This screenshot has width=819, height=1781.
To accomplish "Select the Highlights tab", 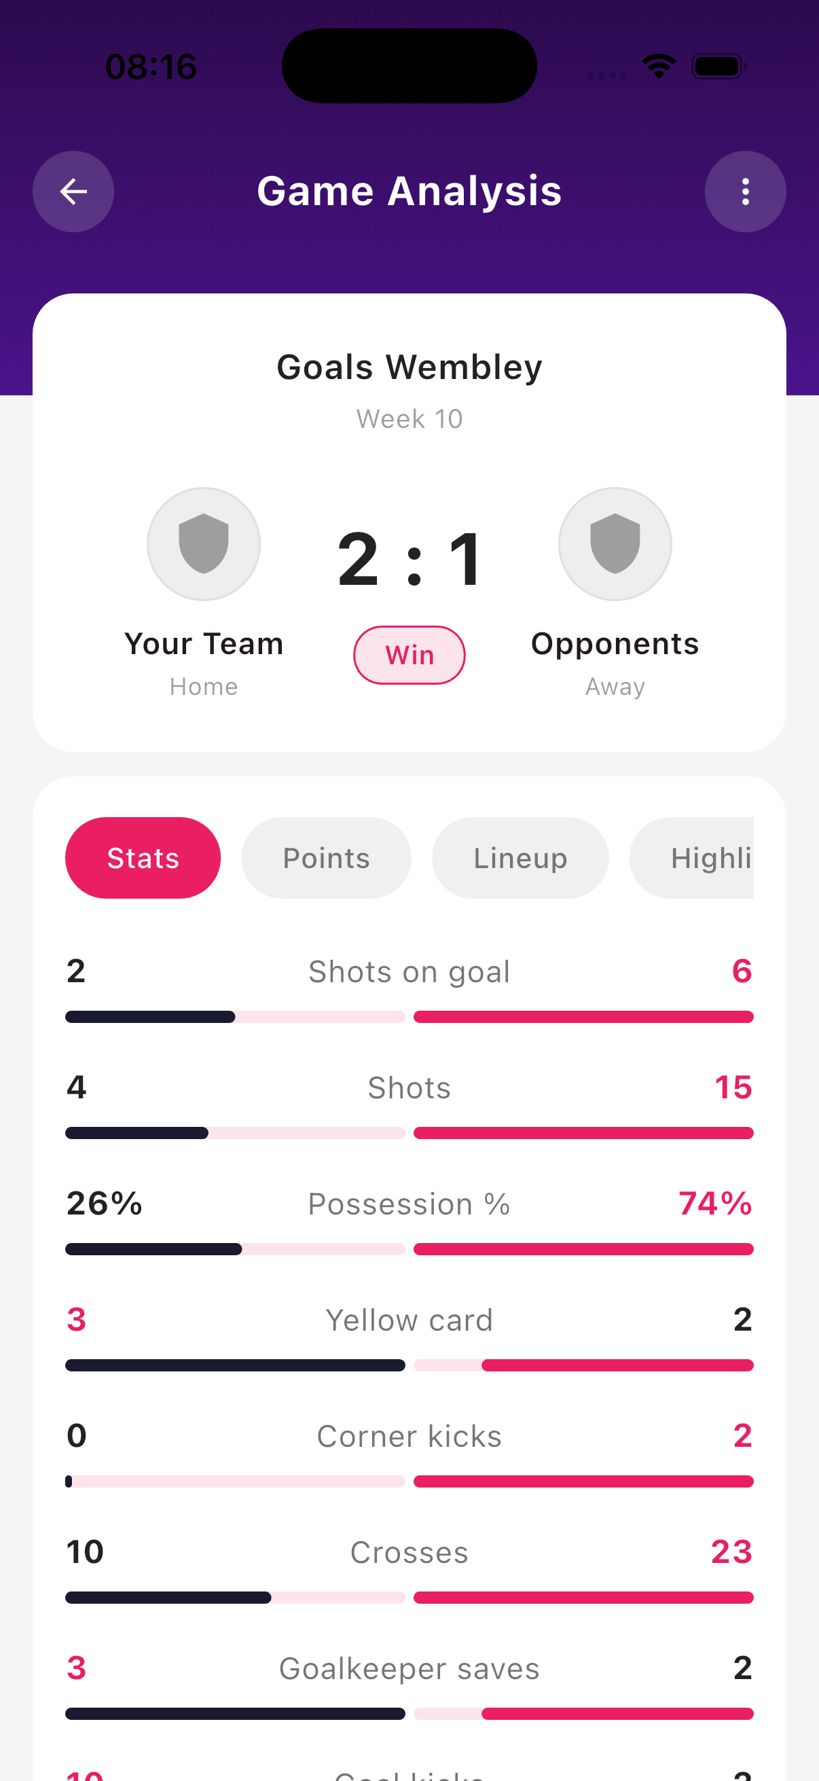I will pos(713,857).
